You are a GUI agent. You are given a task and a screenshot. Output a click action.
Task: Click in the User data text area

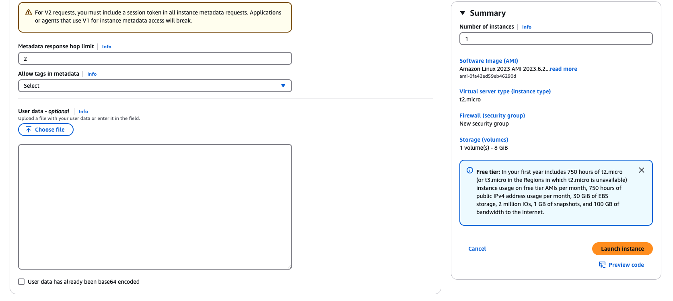pyautogui.click(x=155, y=207)
